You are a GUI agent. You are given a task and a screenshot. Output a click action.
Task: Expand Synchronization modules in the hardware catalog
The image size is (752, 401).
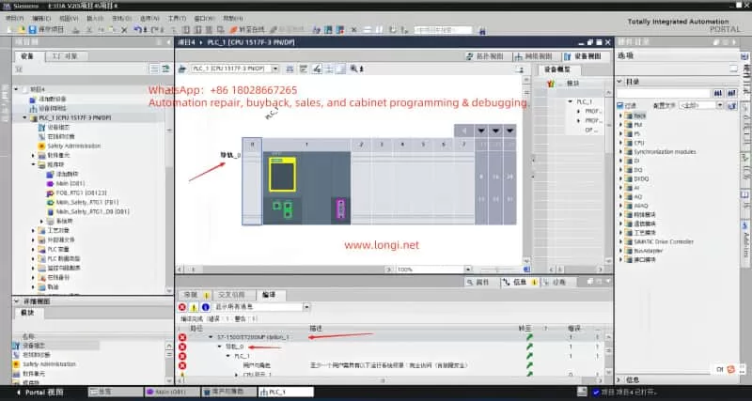(620, 152)
